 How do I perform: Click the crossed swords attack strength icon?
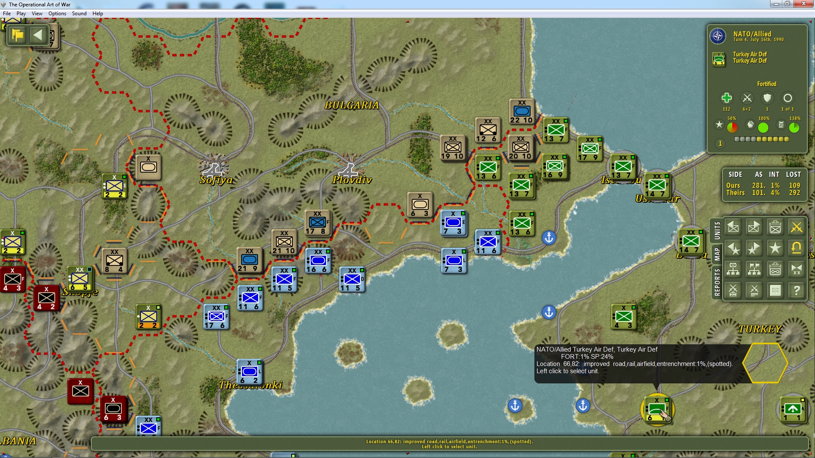(747, 98)
